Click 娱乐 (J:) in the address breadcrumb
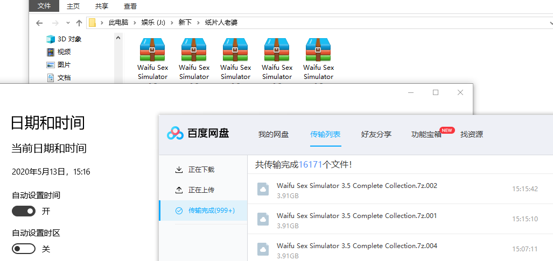This screenshot has width=553, height=261. pos(153,23)
